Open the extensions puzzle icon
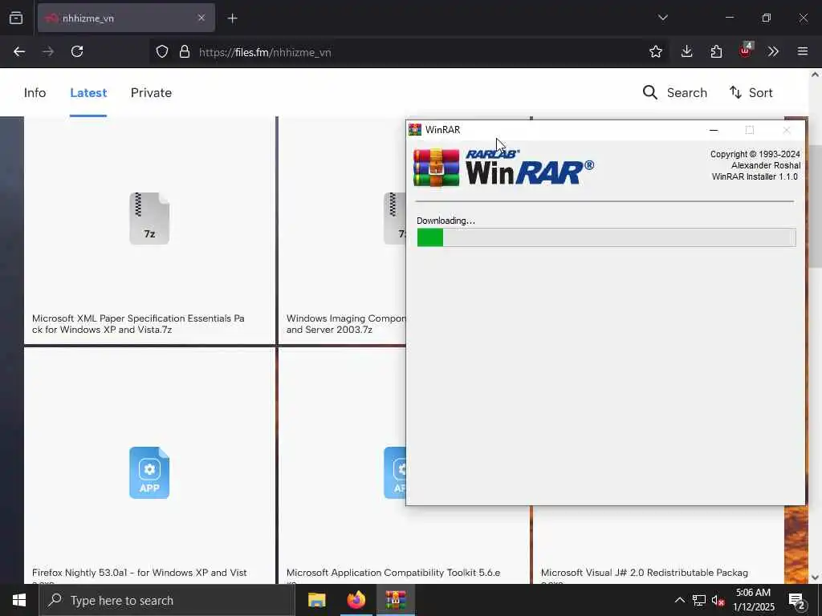This screenshot has height=616, width=822. click(716, 51)
